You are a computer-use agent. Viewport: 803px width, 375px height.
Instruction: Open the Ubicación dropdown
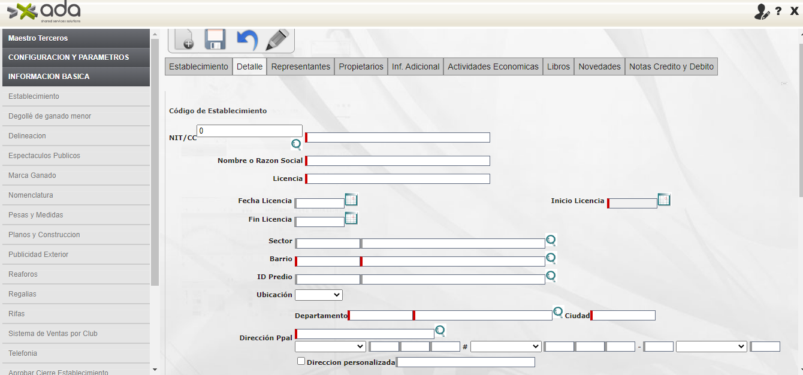pos(319,295)
